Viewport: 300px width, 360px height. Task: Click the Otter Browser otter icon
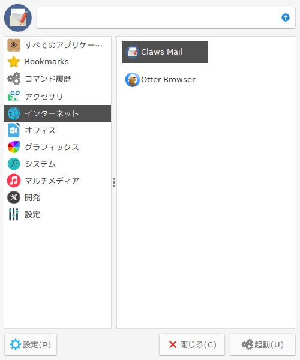coord(133,80)
